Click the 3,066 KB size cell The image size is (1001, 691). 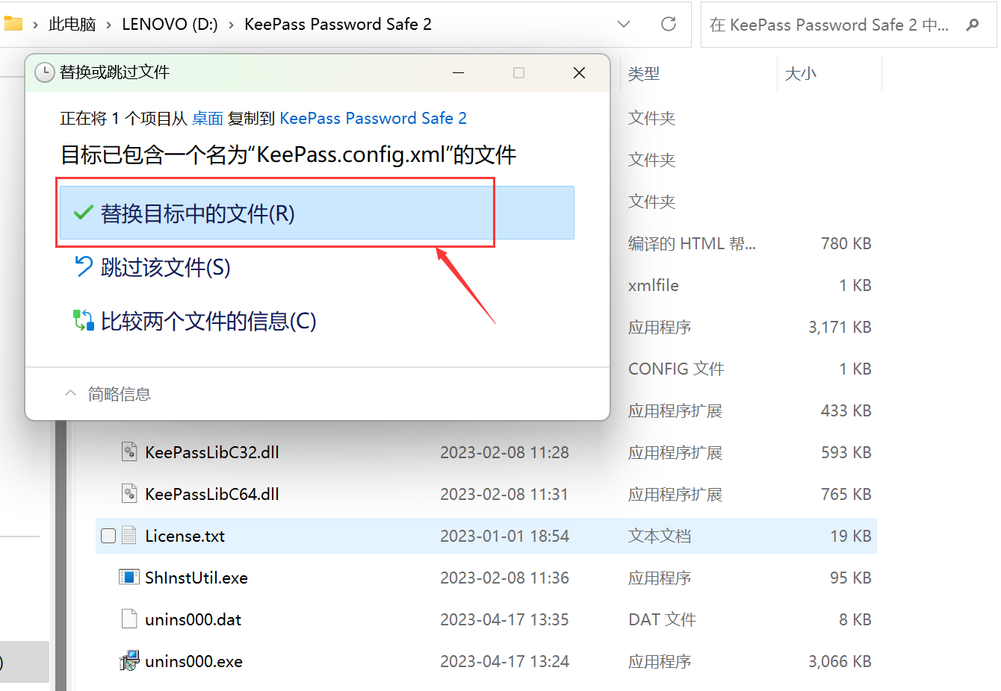(x=840, y=661)
